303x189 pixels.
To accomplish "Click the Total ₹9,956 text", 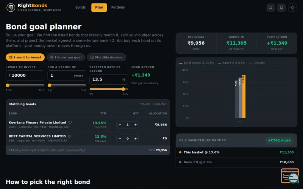I will [158, 150].
